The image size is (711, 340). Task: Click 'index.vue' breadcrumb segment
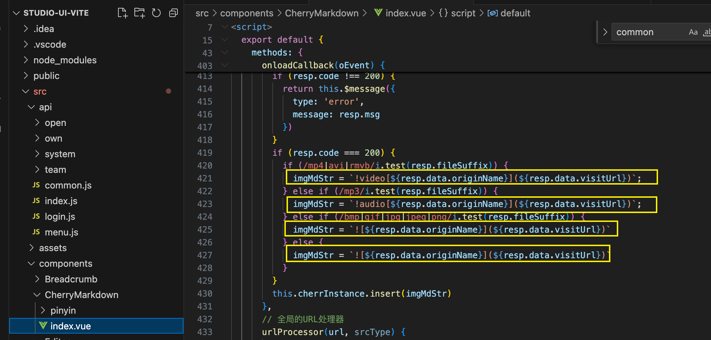tap(406, 13)
